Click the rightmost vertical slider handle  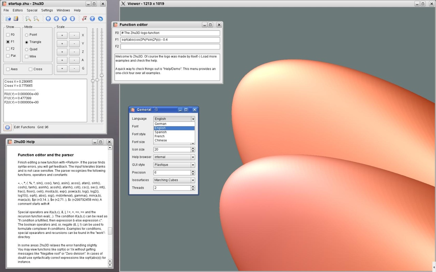pyautogui.click(x=102, y=75)
